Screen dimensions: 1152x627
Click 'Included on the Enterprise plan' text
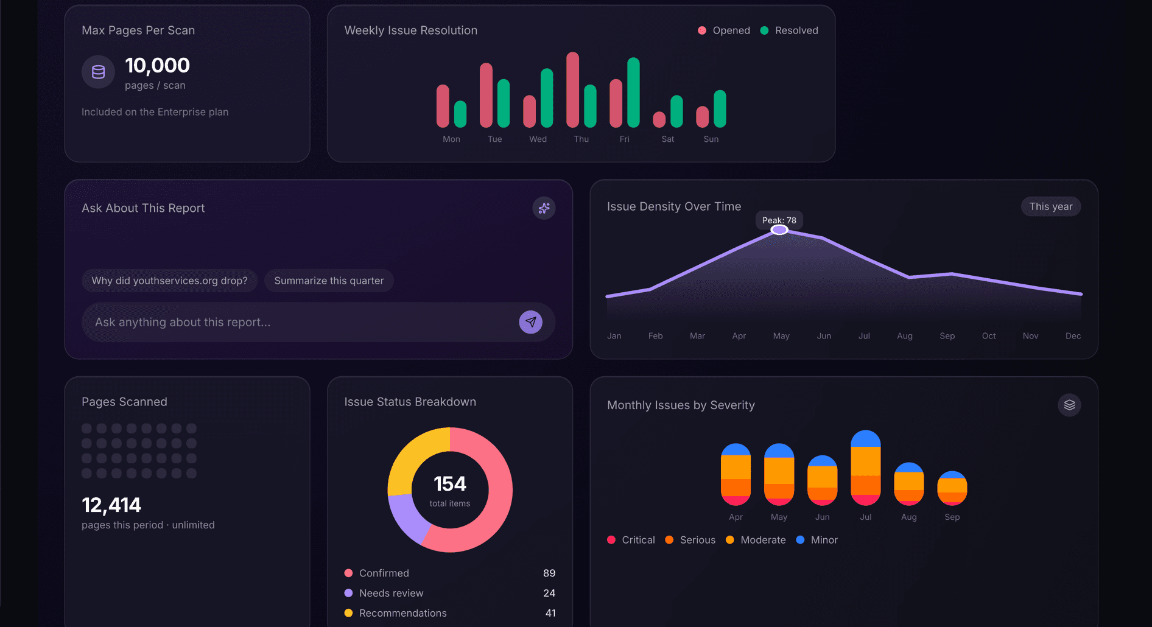(x=155, y=112)
